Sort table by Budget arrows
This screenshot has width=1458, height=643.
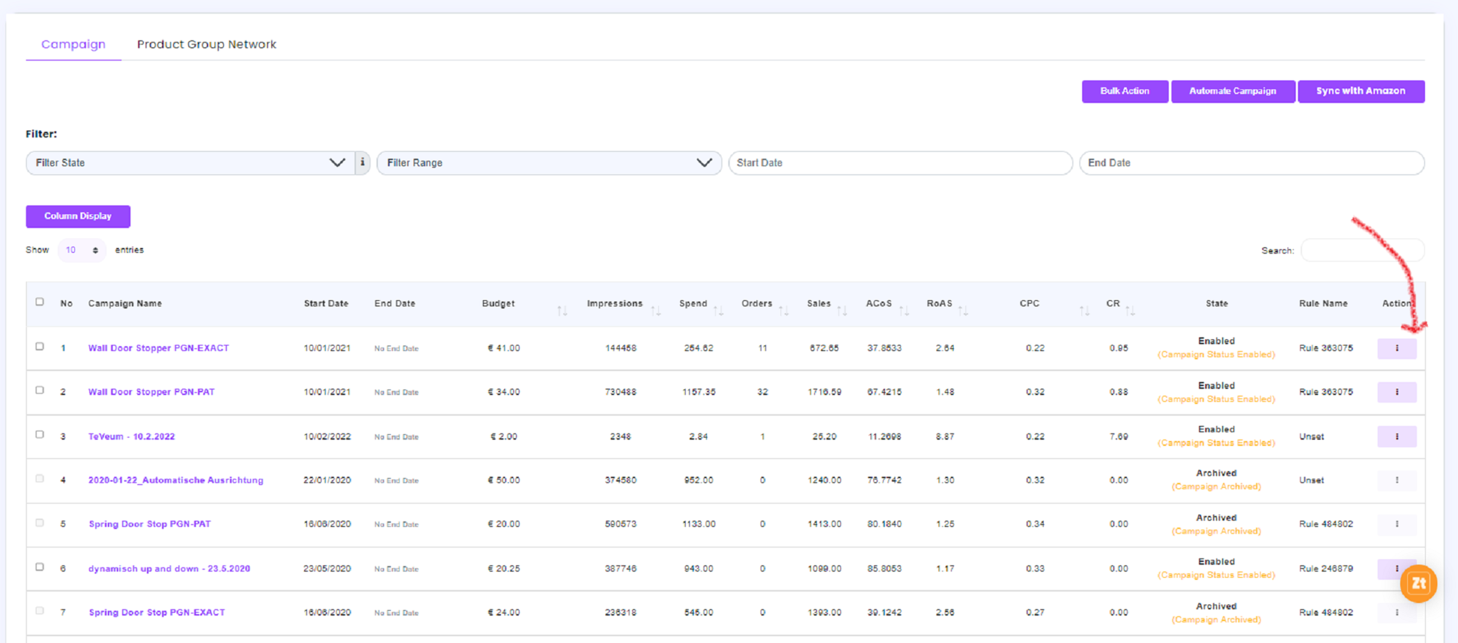[x=562, y=311]
